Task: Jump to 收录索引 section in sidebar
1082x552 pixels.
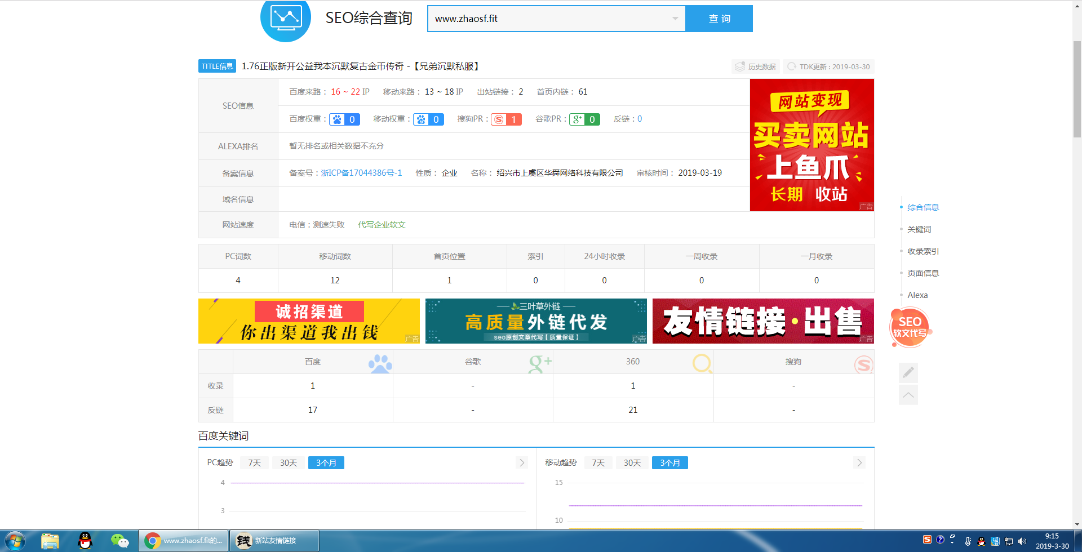Action: pos(923,251)
